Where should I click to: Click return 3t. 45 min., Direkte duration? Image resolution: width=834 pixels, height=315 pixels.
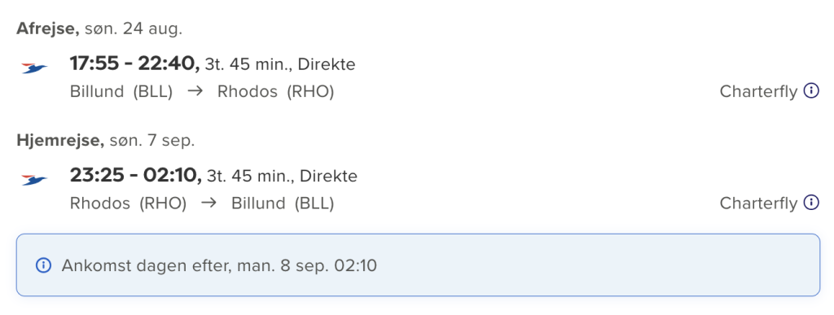pos(282,176)
